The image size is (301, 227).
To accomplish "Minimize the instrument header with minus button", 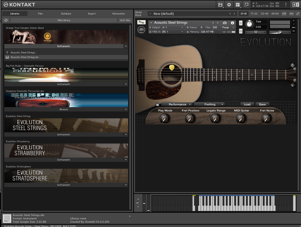I will click(294, 24).
